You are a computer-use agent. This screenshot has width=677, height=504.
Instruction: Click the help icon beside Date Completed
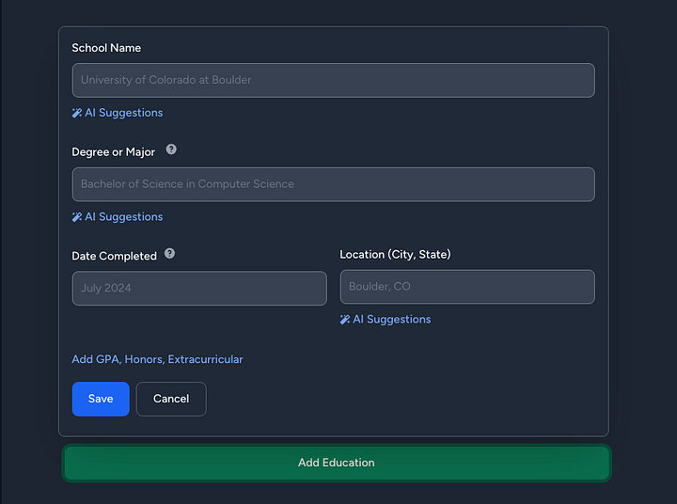[x=169, y=254]
